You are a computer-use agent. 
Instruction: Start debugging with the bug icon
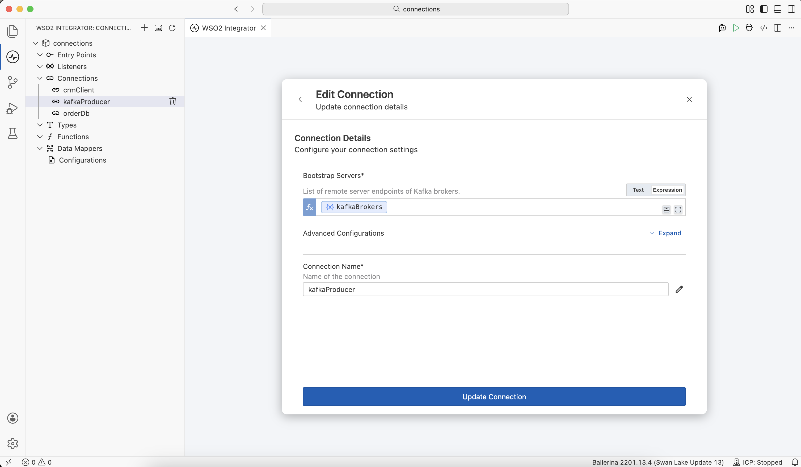(749, 28)
